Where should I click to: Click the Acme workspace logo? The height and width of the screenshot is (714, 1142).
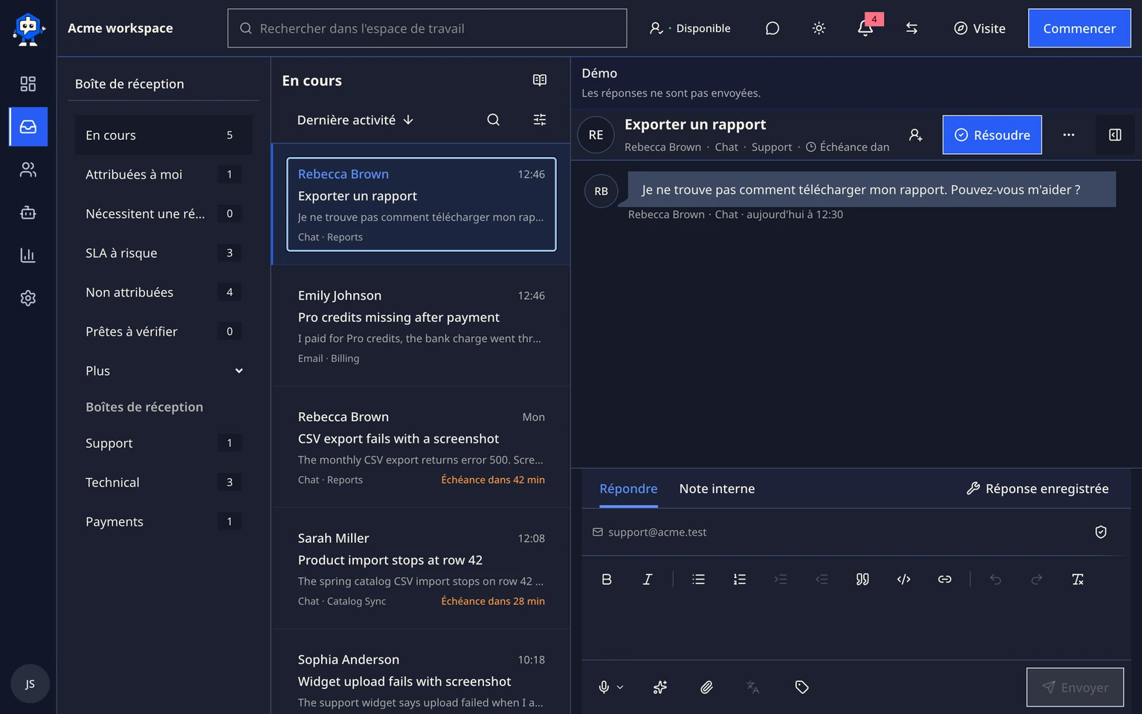point(28,30)
